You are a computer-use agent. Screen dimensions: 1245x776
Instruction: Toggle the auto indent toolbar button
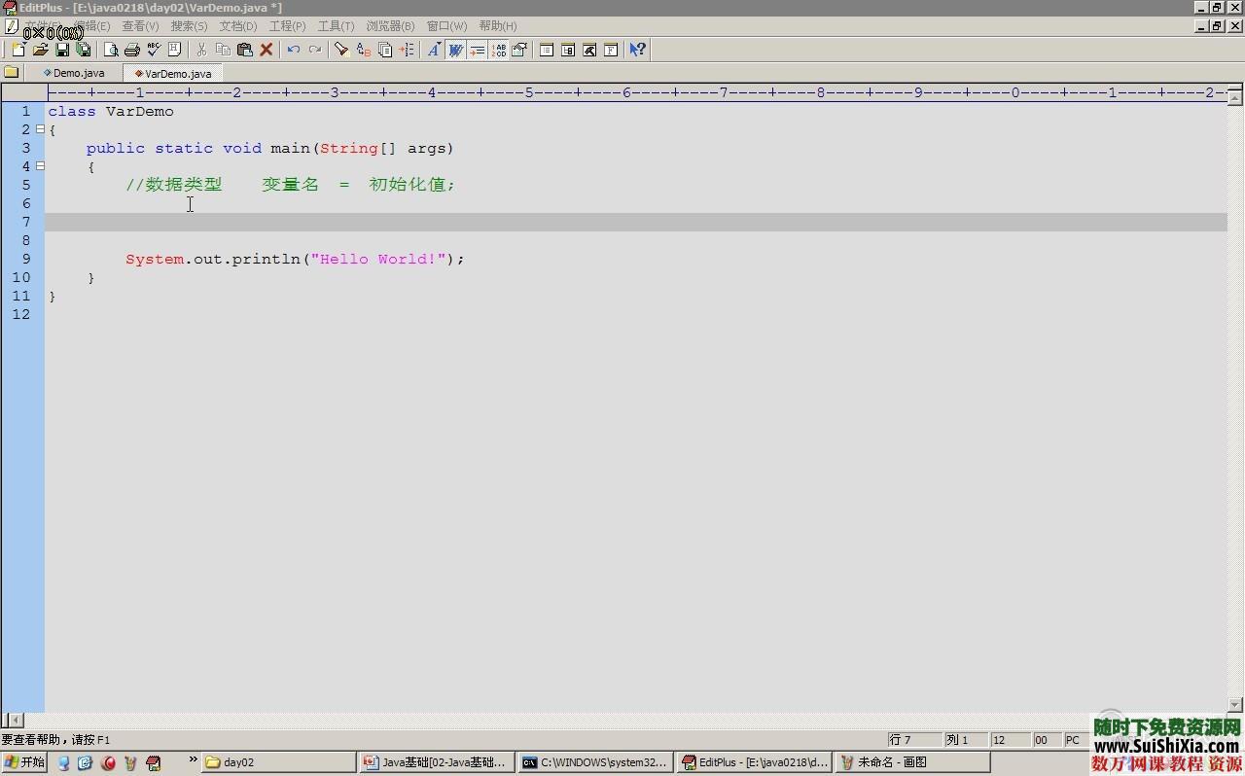click(477, 50)
